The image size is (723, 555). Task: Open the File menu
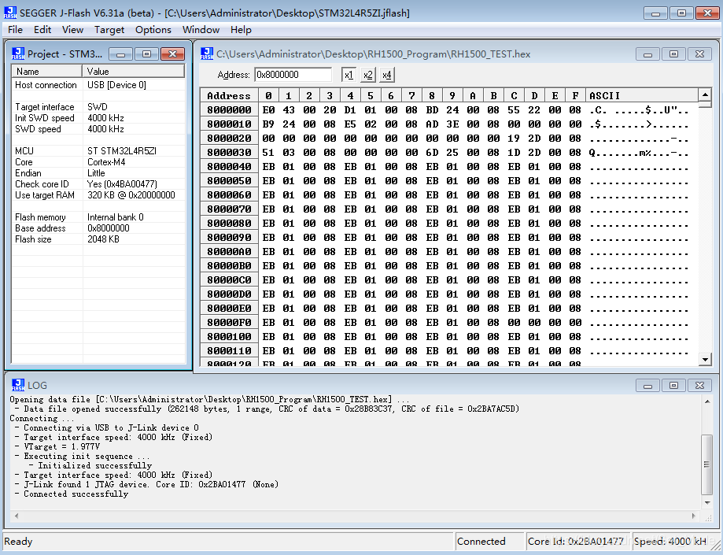coord(15,30)
